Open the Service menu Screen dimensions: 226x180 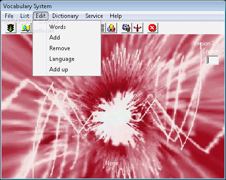[x=94, y=16]
